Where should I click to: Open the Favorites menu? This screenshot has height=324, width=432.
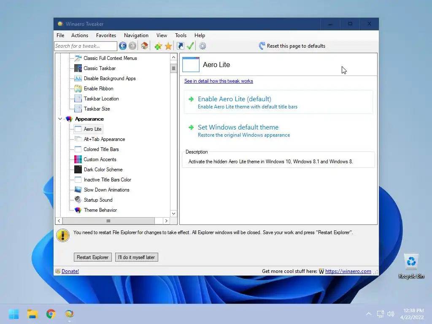point(106,35)
